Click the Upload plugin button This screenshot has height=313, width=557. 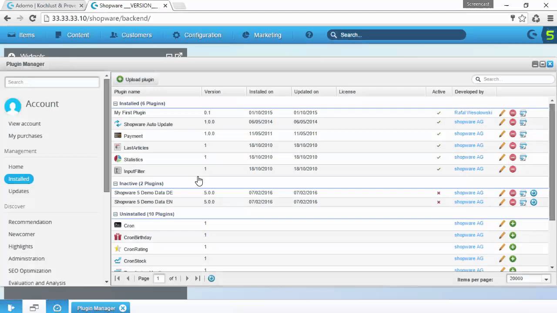(135, 80)
